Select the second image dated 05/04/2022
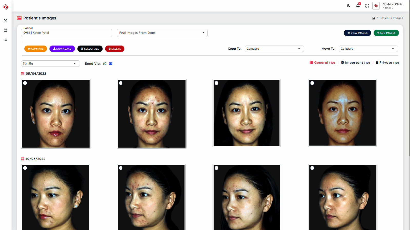Screen dimensions: 410x230 click(x=121, y=83)
